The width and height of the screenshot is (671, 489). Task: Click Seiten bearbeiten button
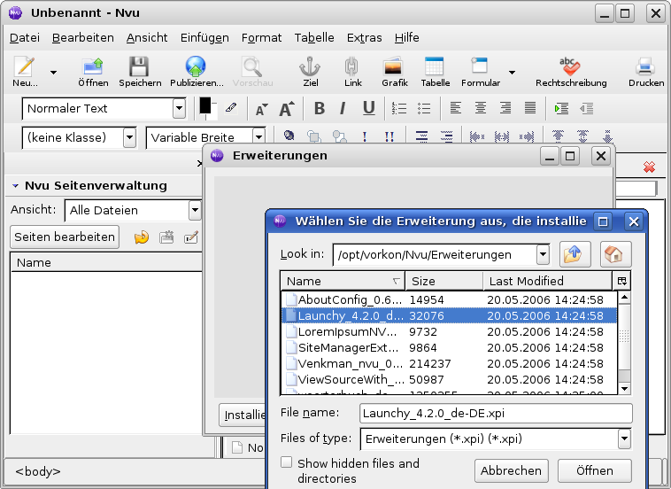tap(65, 237)
